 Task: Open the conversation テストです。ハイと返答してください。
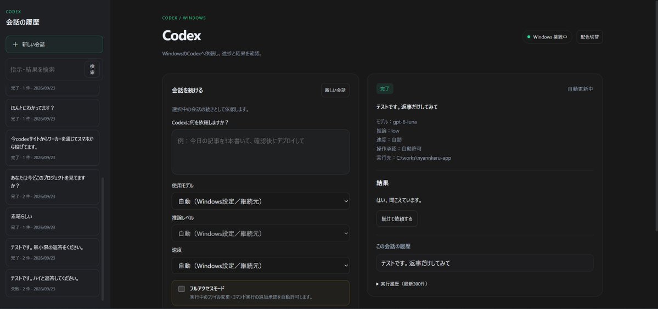pyautogui.click(x=52, y=283)
